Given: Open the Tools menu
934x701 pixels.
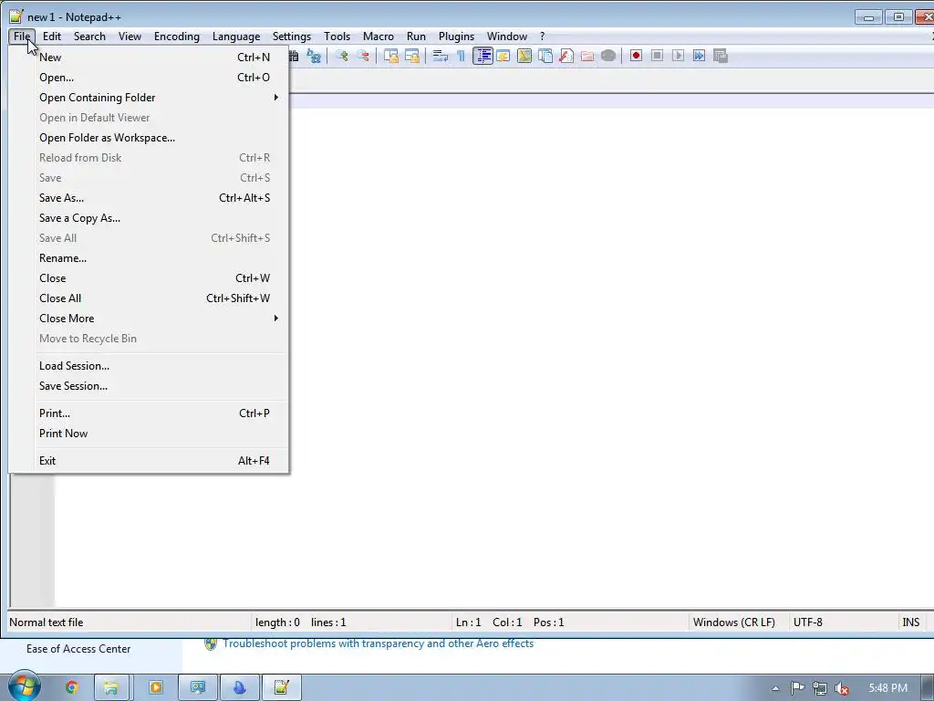Looking at the screenshot, I should tap(337, 37).
